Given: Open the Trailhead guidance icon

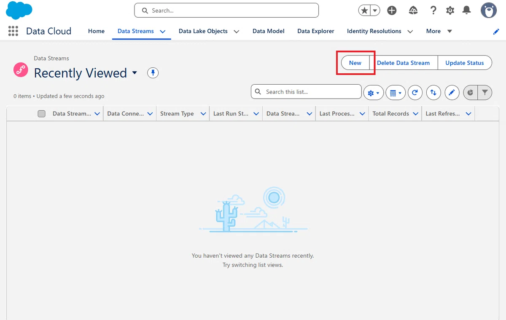Looking at the screenshot, I should [x=413, y=11].
